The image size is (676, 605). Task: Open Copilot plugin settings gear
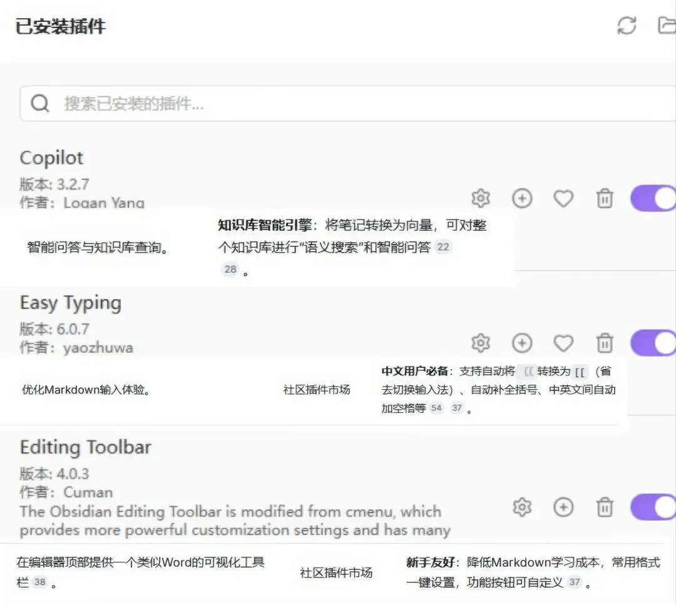coord(481,198)
